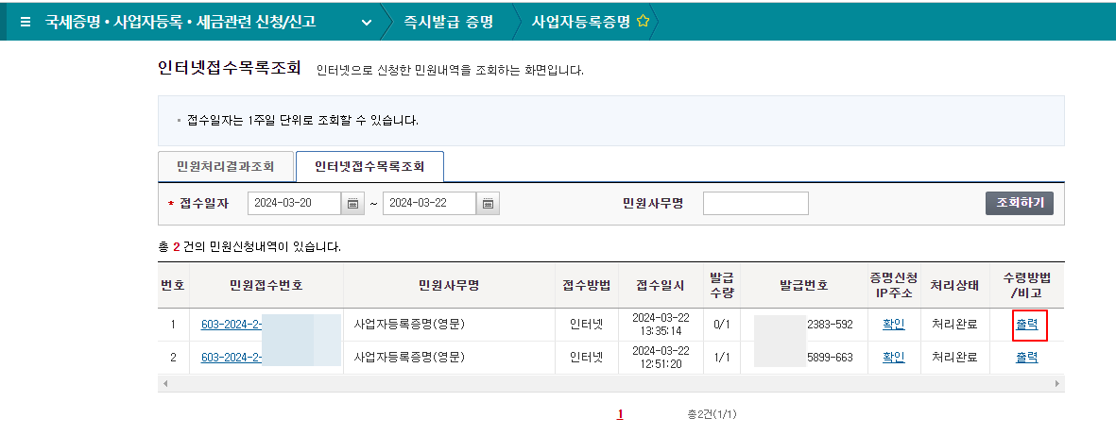Click 2024-03-22 12:51:20 timestamp cell
This screenshot has width=1116, height=435.
click(x=661, y=358)
